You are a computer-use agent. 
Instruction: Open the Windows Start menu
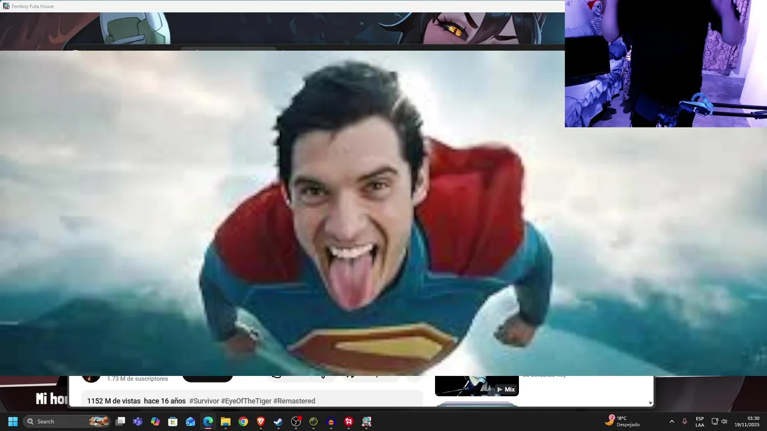point(13,421)
